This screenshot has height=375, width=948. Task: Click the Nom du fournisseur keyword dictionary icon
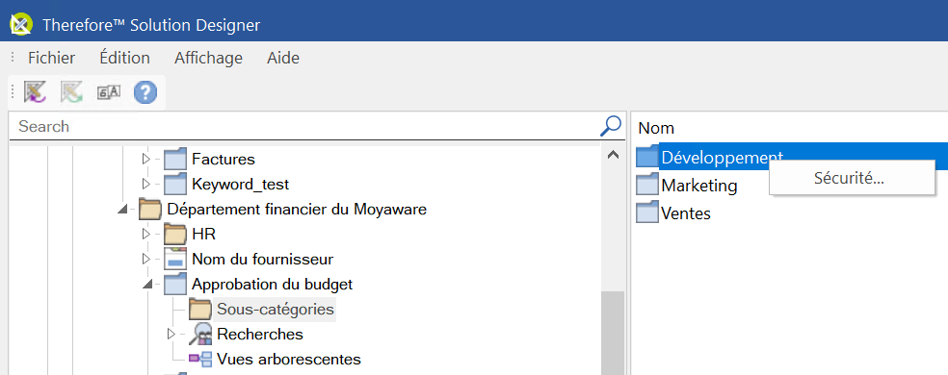coord(175,259)
